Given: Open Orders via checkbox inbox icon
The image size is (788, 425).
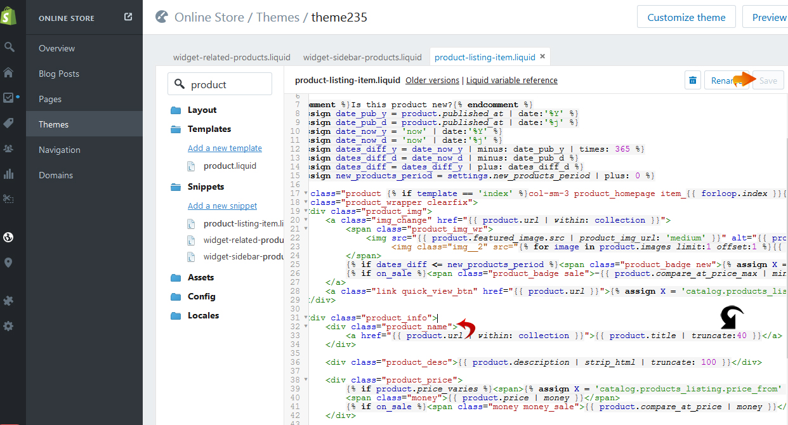Looking at the screenshot, I should tap(9, 98).
